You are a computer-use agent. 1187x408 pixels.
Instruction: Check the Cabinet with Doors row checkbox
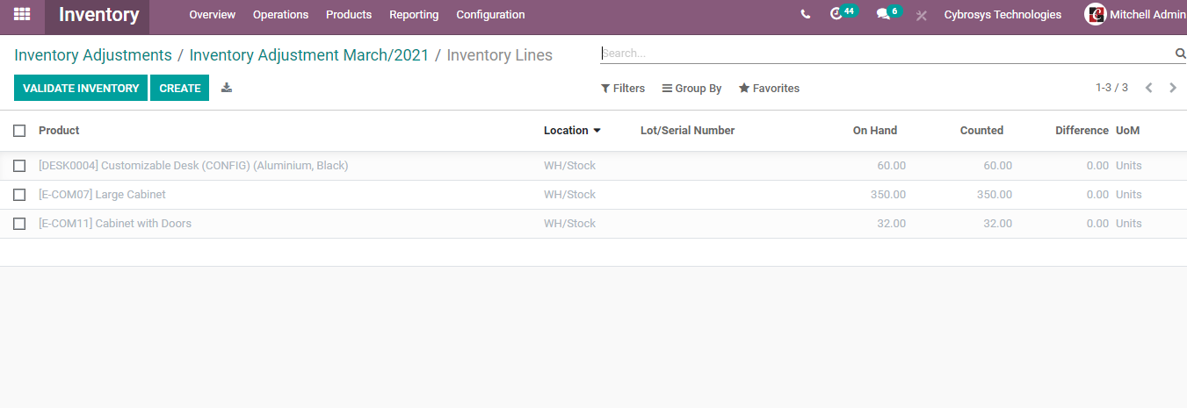[19, 224]
